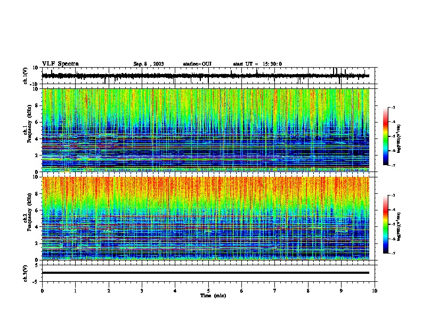Click the "station=OUI" header label
Screen dimensions: 422x326
[197, 64]
